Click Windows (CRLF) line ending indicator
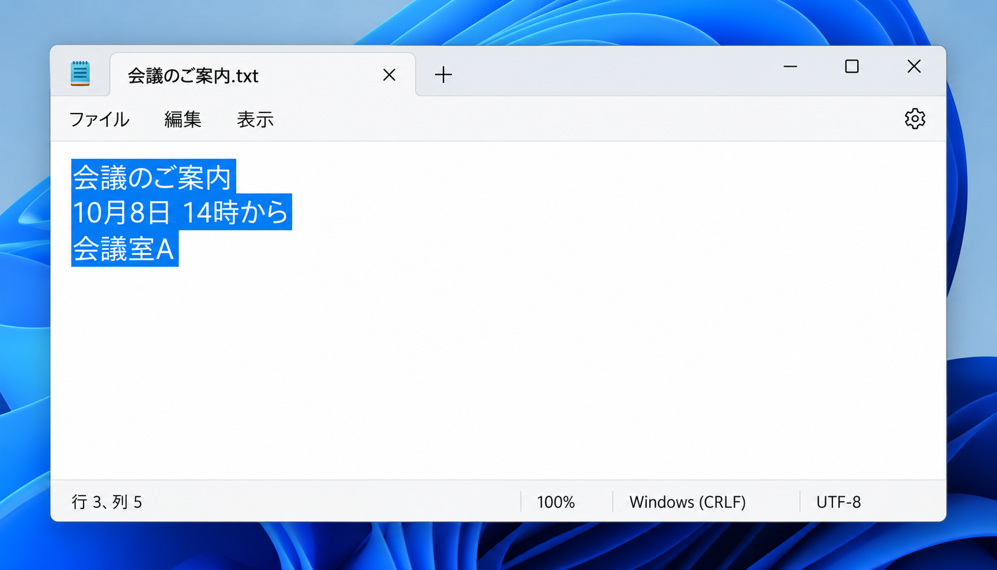997x570 pixels. point(688,502)
